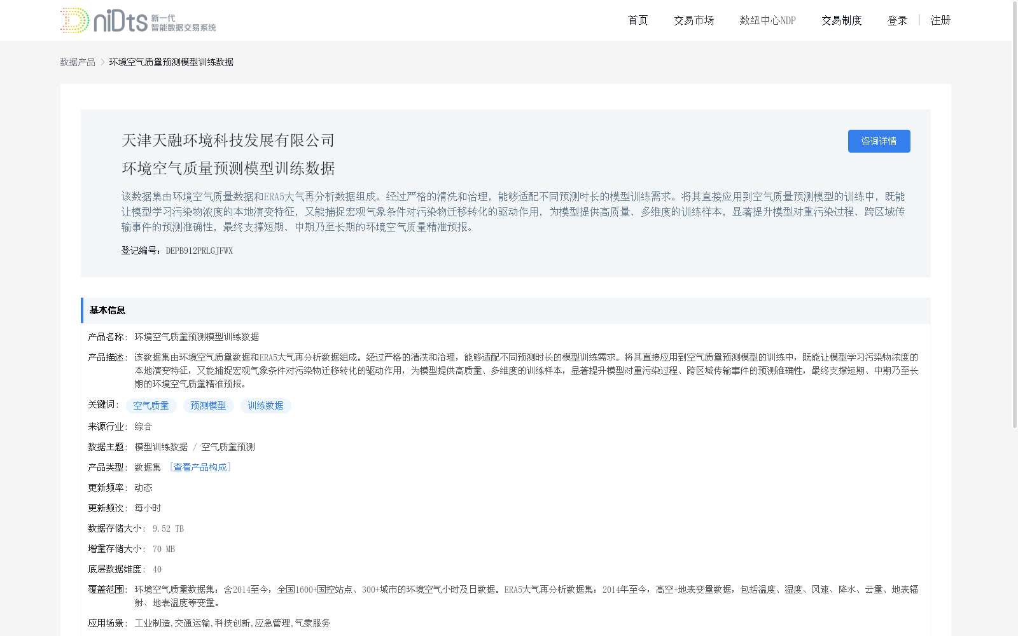Go back to 数据产品 breadcrumb

[x=78, y=62]
